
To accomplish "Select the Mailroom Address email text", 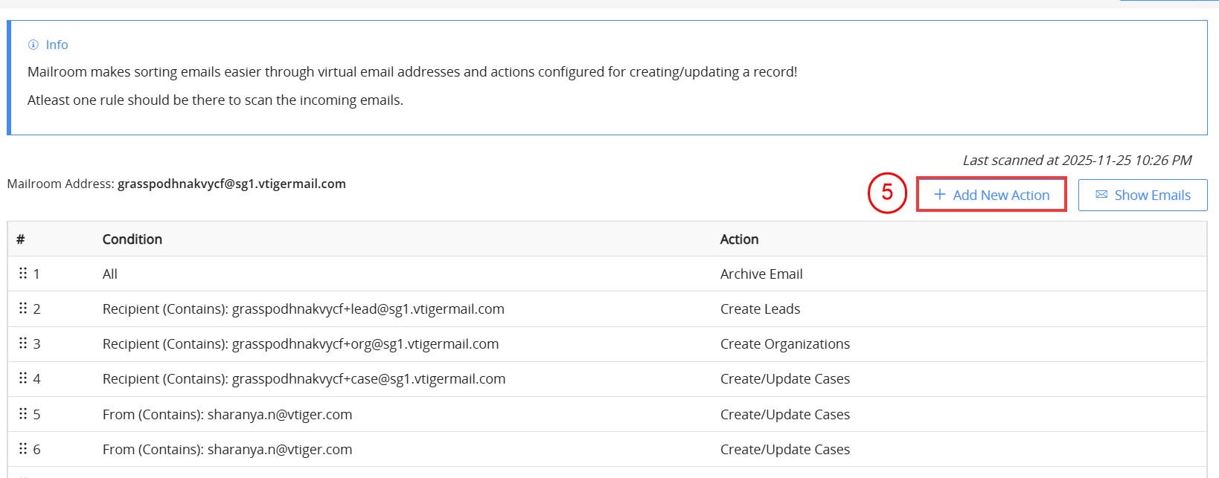I will [231, 184].
